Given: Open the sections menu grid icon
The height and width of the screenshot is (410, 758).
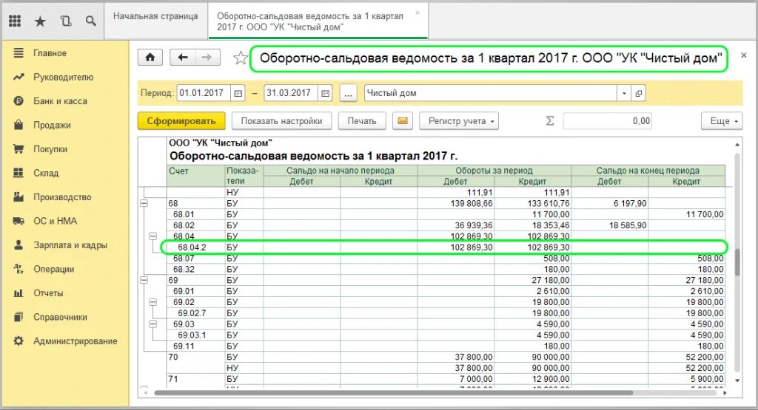Looking at the screenshot, I should [15, 21].
